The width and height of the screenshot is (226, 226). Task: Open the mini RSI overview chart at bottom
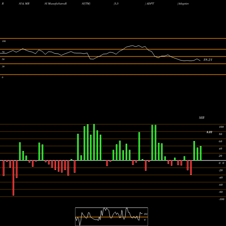click(112, 217)
